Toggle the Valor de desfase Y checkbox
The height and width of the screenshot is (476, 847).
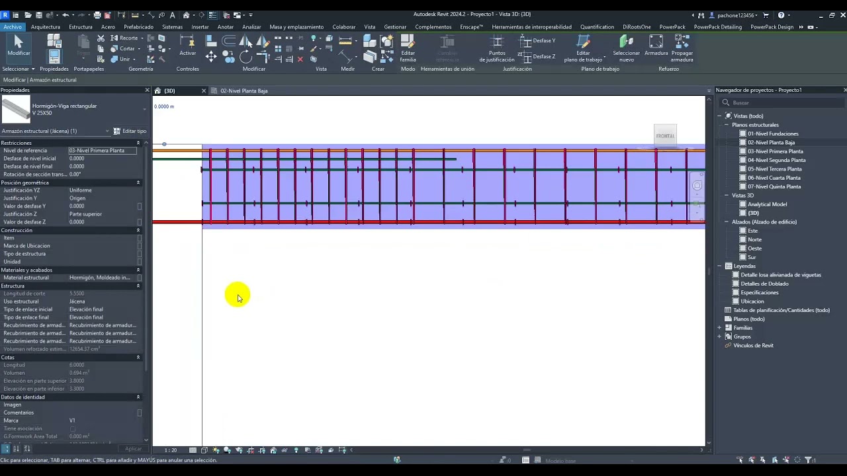139,206
